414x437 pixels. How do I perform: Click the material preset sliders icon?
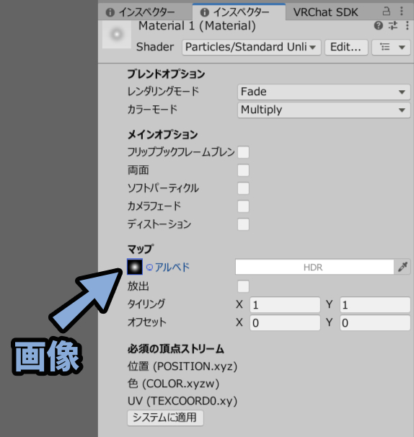click(x=393, y=26)
